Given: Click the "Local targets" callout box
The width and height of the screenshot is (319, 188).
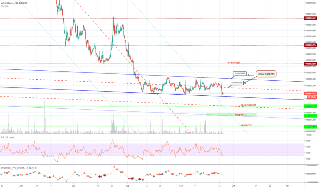Looking at the screenshot, I should (x=266, y=74).
